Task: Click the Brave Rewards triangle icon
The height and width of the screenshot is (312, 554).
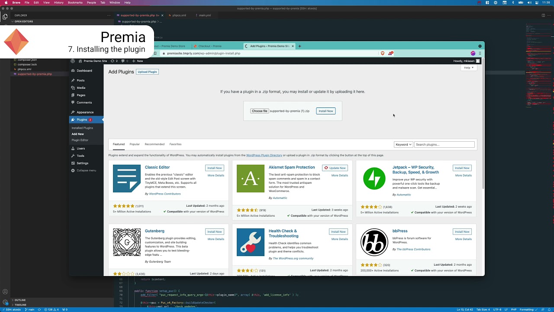Action: click(390, 53)
